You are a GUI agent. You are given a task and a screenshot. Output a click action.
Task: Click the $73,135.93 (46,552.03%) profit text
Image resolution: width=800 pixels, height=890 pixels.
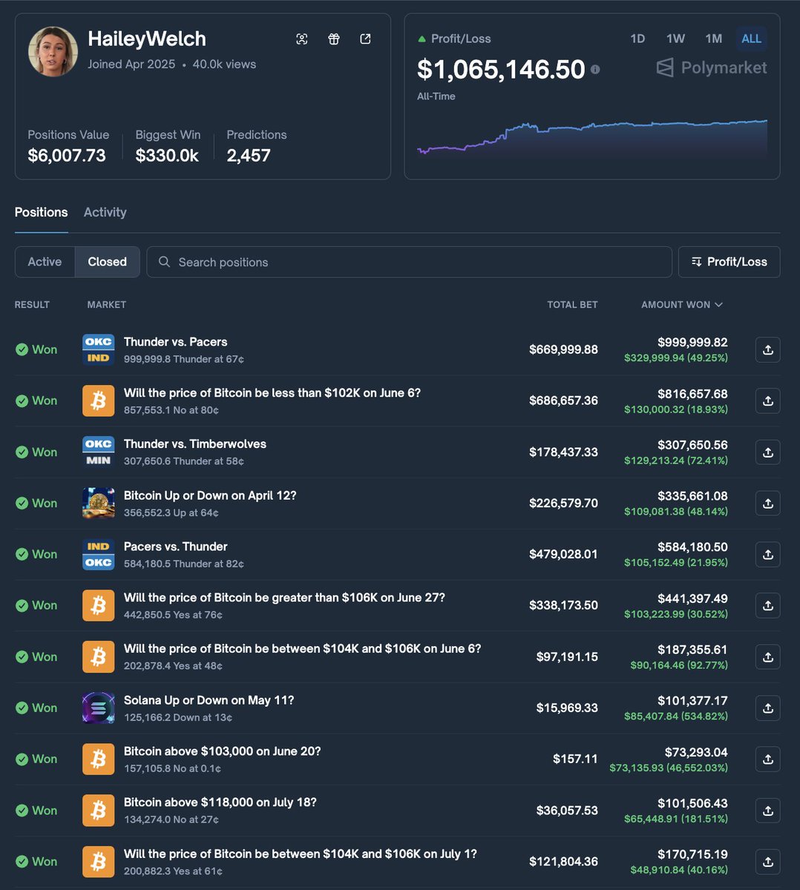669,768
